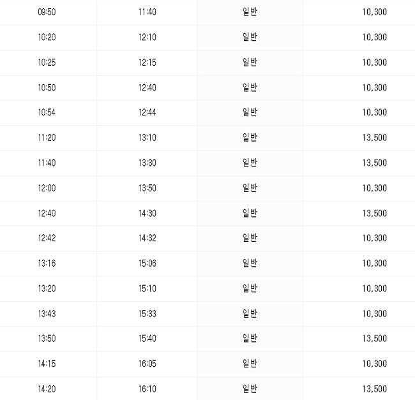This screenshot has width=415, height=400.
Task: Select the 14:20 departure time
Action: pos(47,389)
